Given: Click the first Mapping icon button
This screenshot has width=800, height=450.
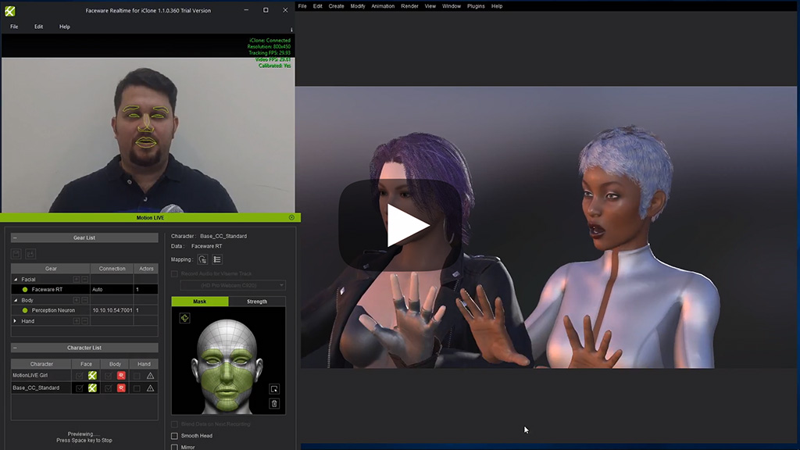Looking at the screenshot, I should [x=202, y=259].
